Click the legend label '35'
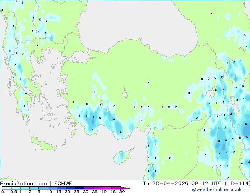This screenshot has height=193, width=250. [95, 191]
